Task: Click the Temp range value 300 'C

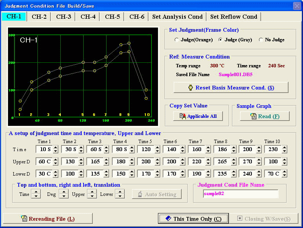Action: [x=217, y=66]
